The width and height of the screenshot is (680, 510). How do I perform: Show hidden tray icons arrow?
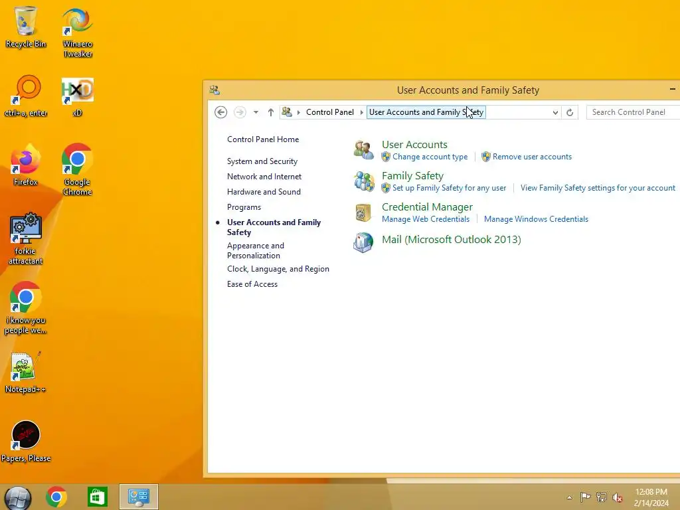pyautogui.click(x=569, y=497)
